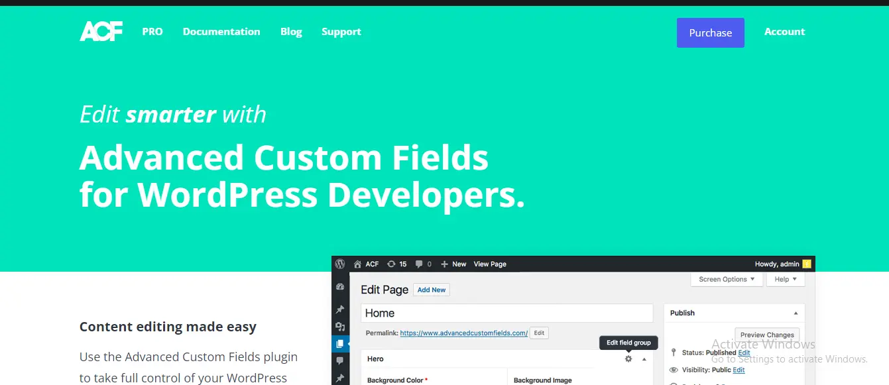Screen dimensions: 889x385
Task: Go to the Documentation page
Action: coord(221,32)
